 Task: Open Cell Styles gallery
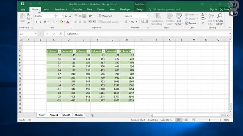coord(179,19)
